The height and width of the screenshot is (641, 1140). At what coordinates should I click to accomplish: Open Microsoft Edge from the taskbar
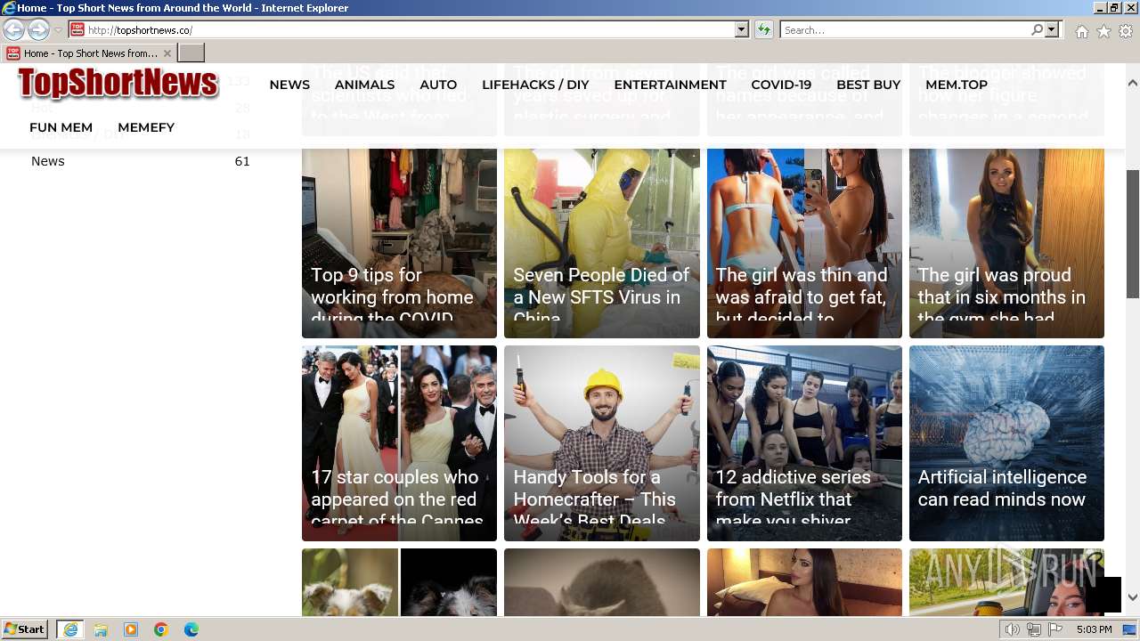tap(191, 629)
